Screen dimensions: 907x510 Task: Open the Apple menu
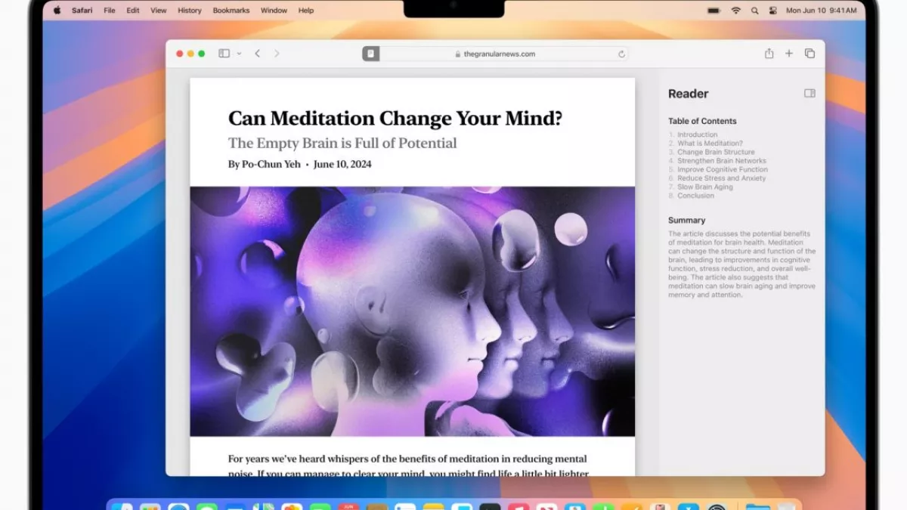57,11
